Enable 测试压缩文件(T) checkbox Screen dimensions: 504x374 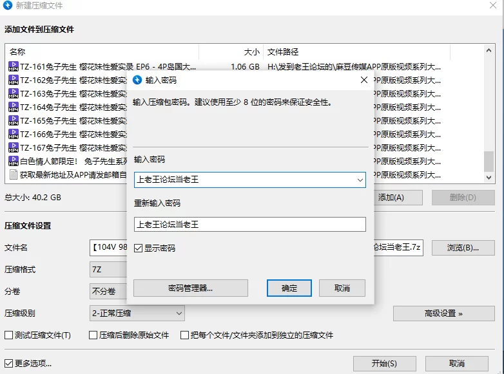(x=8, y=335)
